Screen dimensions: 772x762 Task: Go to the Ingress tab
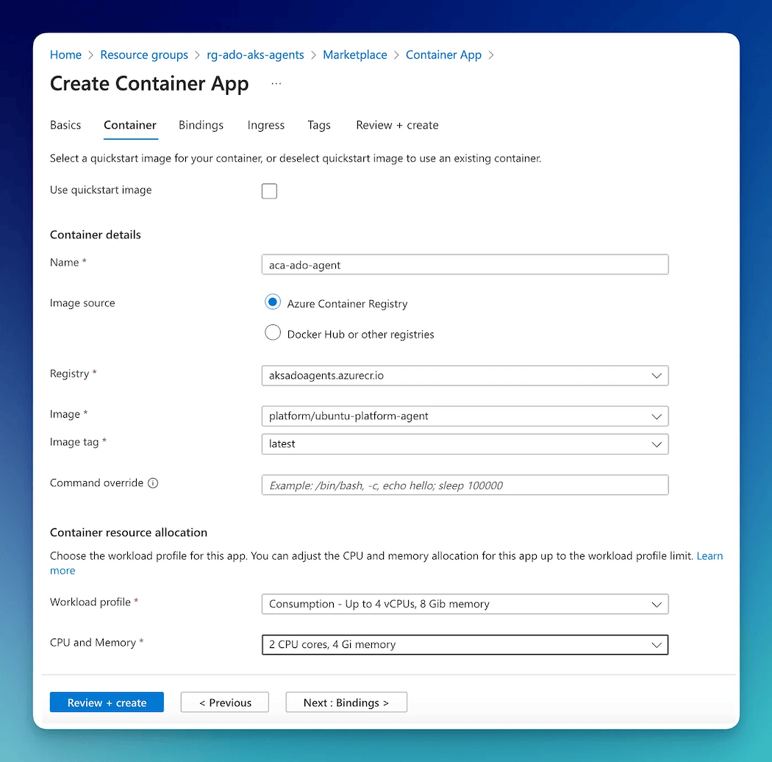[x=265, y=125]
